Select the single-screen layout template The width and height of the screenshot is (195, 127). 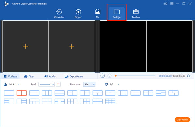[9, 93]
